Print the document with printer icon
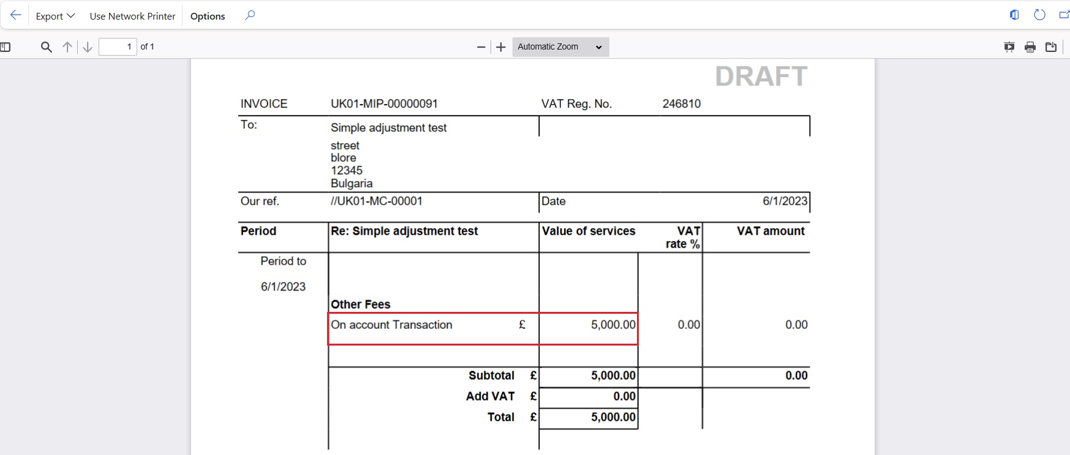Screen dimensions: 1070x455 tap(1030, 47)
